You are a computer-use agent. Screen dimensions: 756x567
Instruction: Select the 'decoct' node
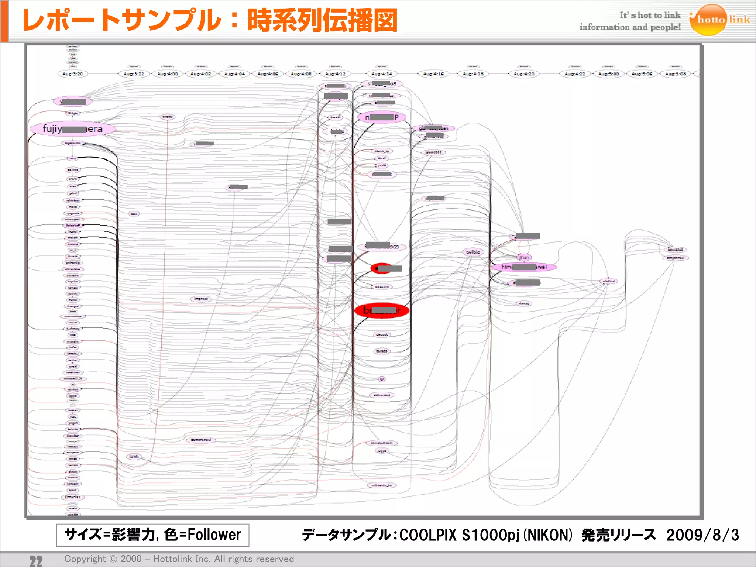(382, 334)
